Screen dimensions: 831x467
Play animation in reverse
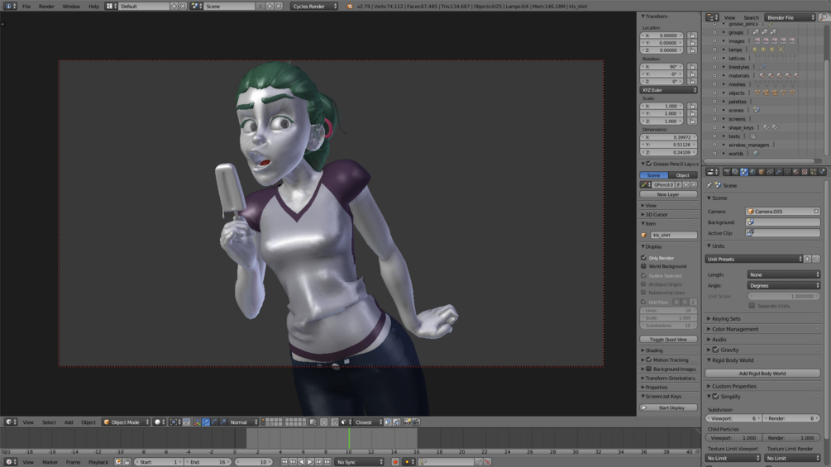coord(302,462)
